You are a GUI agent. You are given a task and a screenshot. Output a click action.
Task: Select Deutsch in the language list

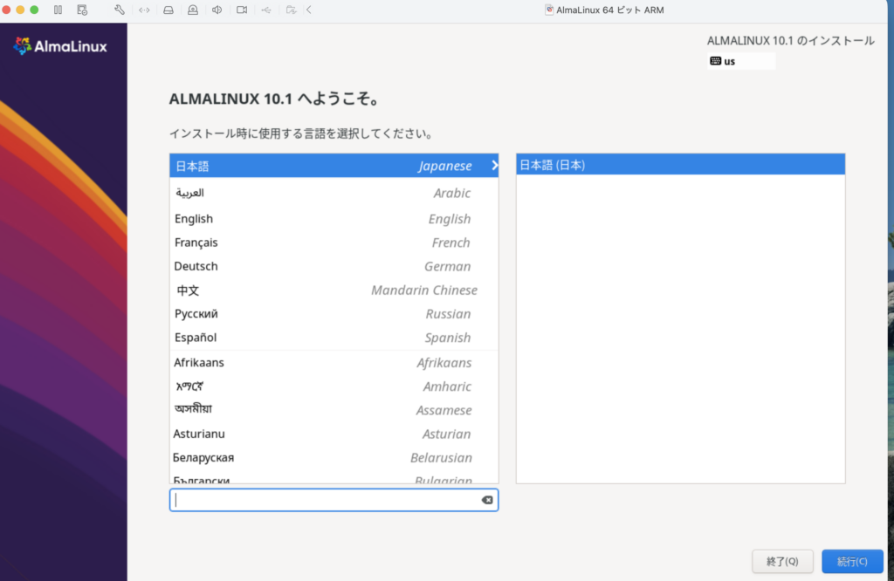pyautogui.click(x=334, y=266)
